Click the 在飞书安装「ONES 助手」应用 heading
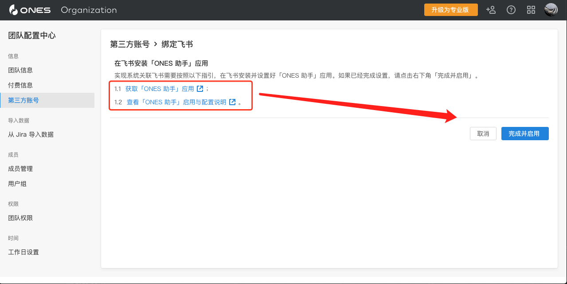The height and width of the screenshot is (284, 567). (x=161, y=63)
